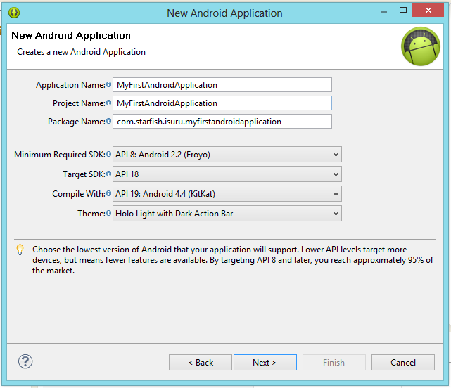This screenshot has width=451, height=388.
Task: Cancel the new application wizard
Action: [403, 363]
